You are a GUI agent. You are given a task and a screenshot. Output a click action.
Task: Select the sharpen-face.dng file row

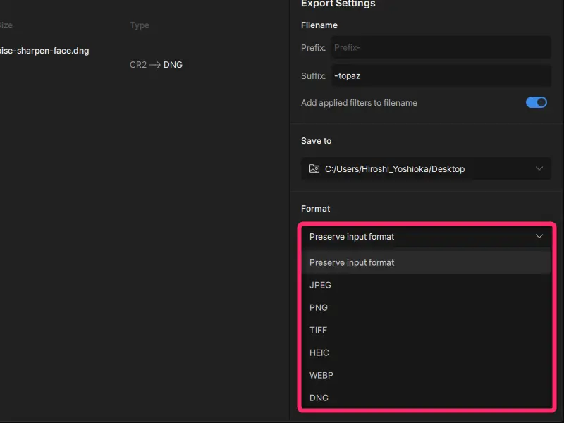pyautogui.click(x=44, y=51)
